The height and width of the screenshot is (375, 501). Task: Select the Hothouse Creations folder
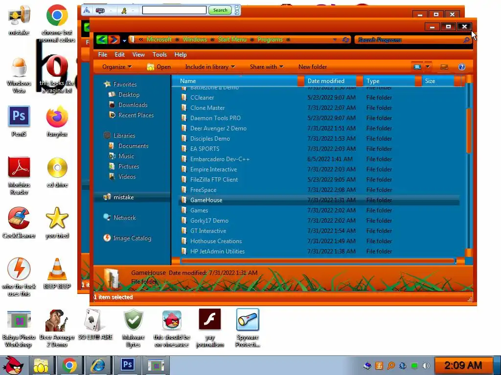tap(319, 241)
